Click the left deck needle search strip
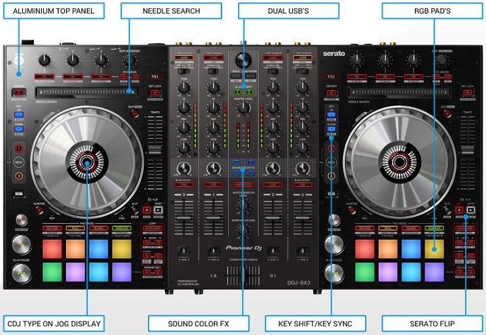The width and height of the screenshot is (486, 335). click(x=86, y=91)
